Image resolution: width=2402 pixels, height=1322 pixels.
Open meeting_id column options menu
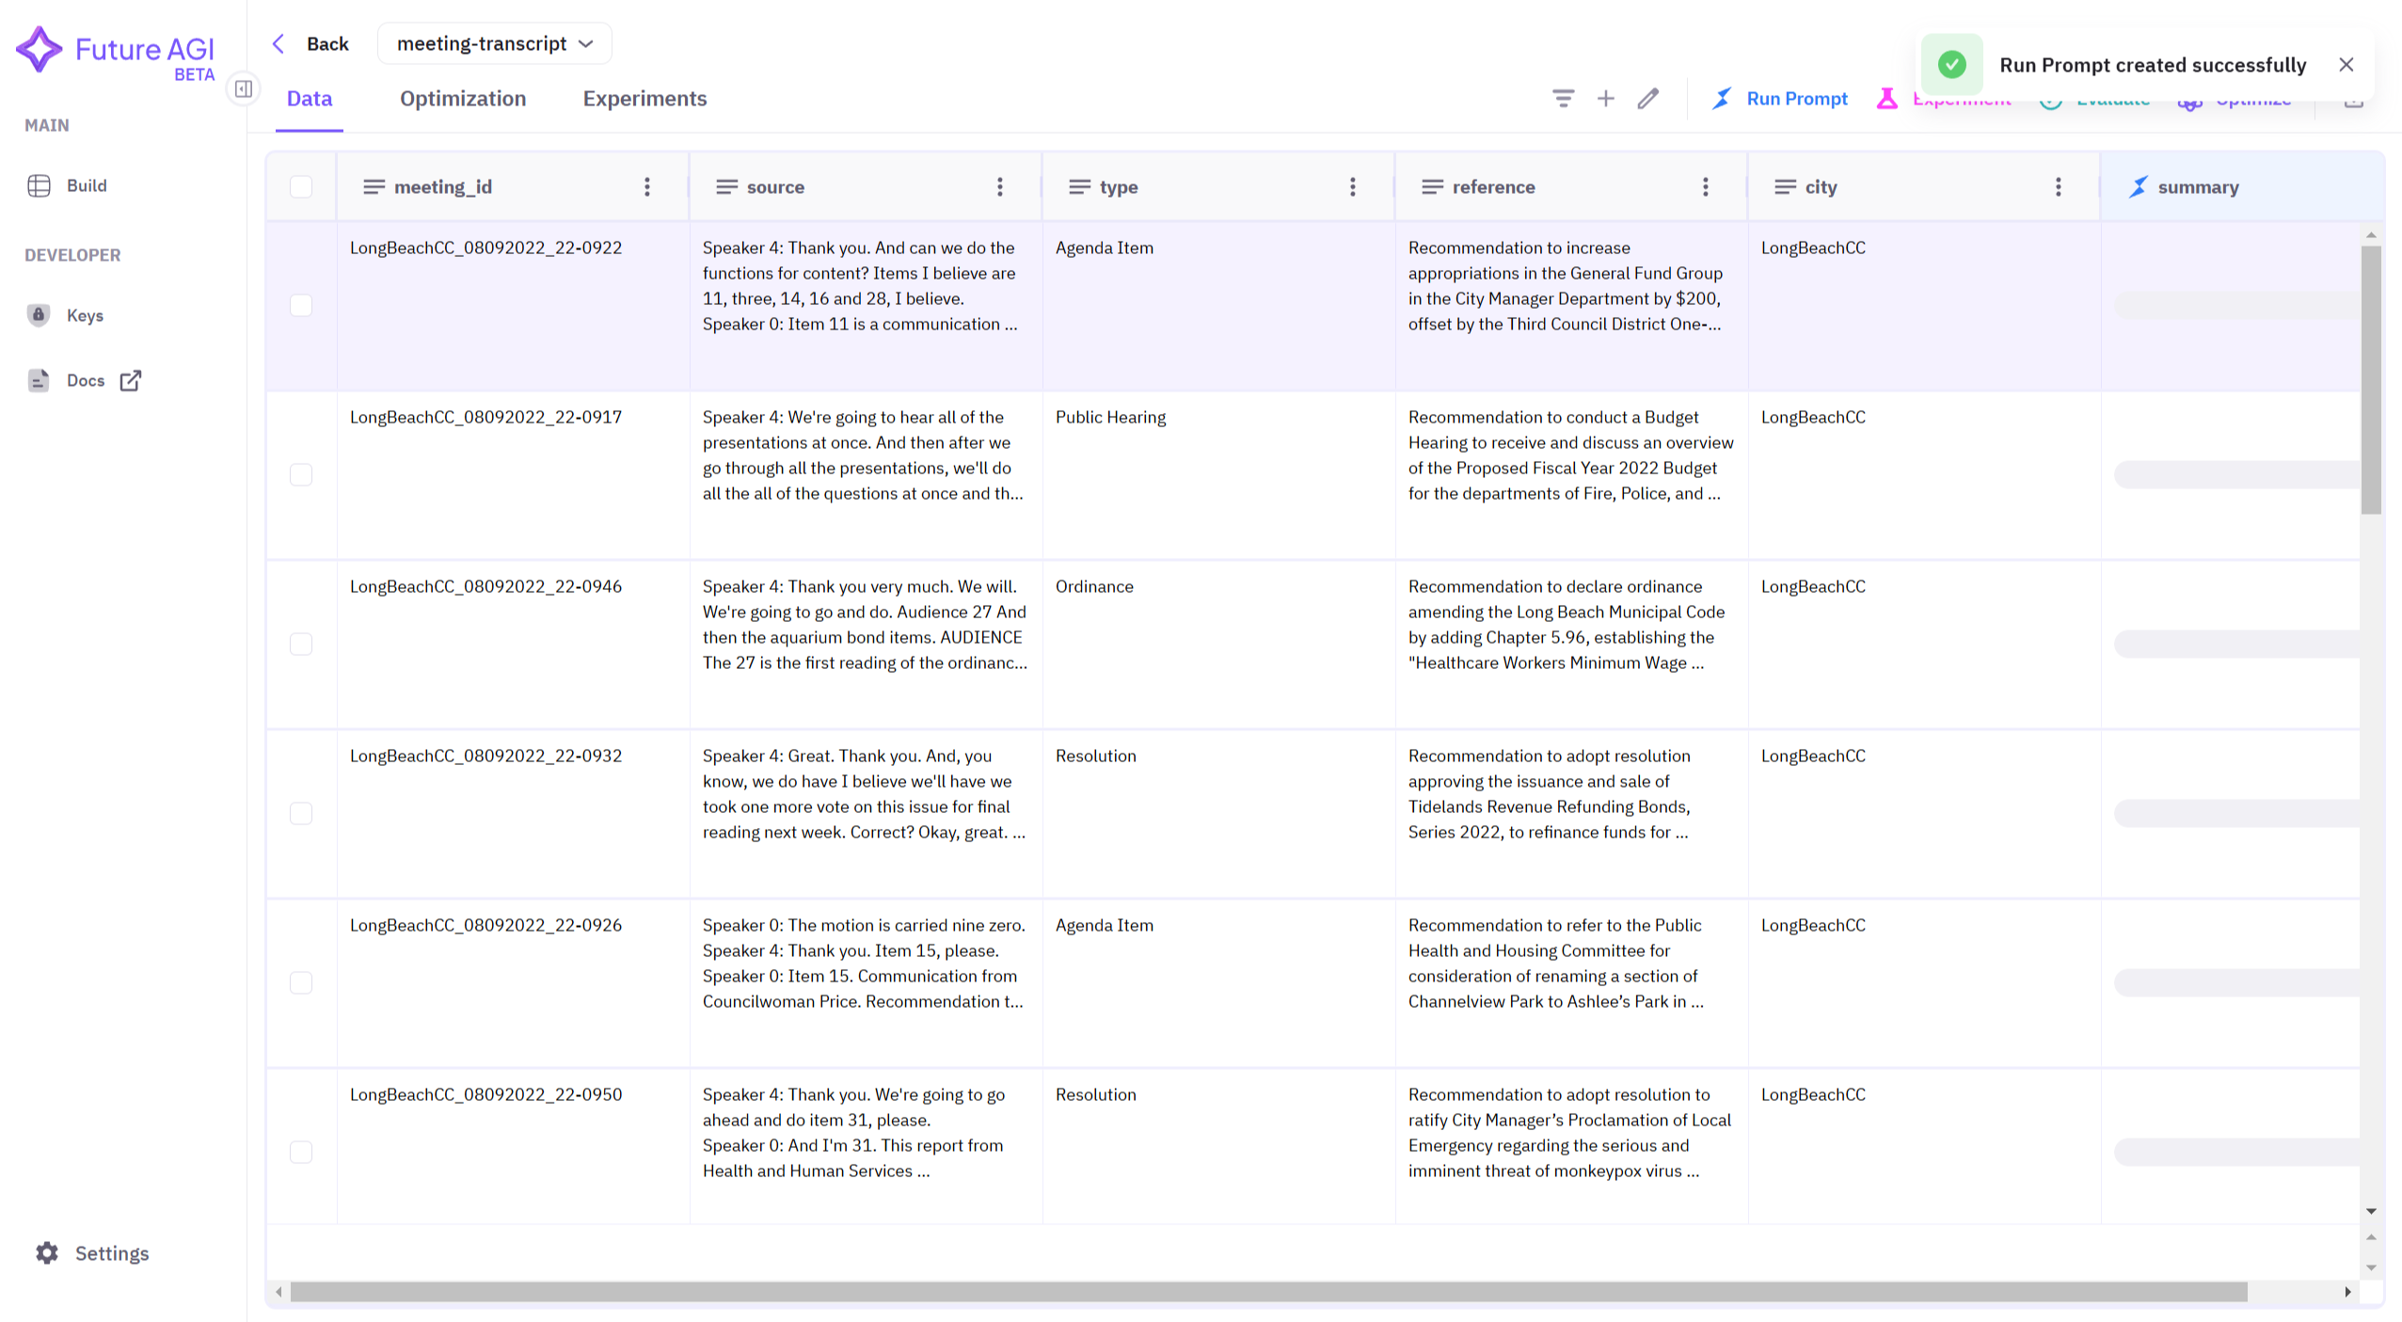pos(646,186)
